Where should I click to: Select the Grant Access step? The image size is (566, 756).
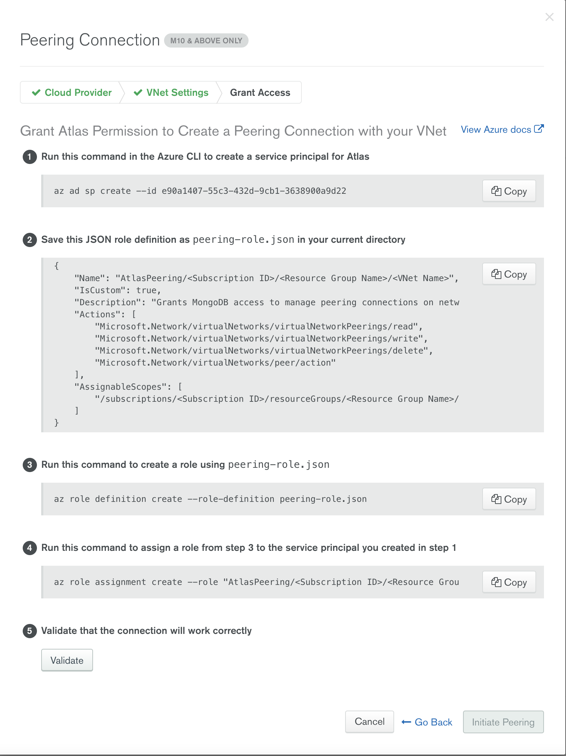[x=260, y=93]
